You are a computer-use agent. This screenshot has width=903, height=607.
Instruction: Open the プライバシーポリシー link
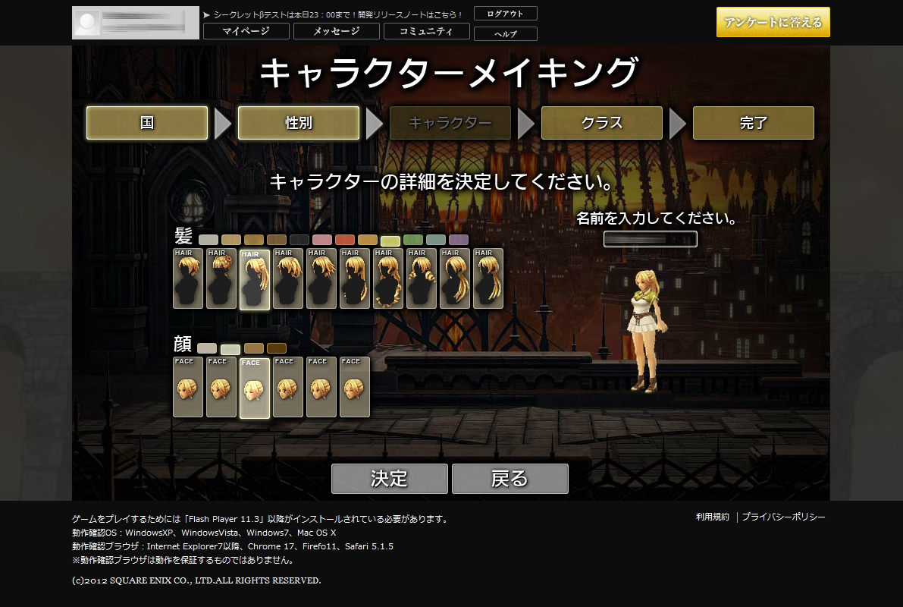783,517
